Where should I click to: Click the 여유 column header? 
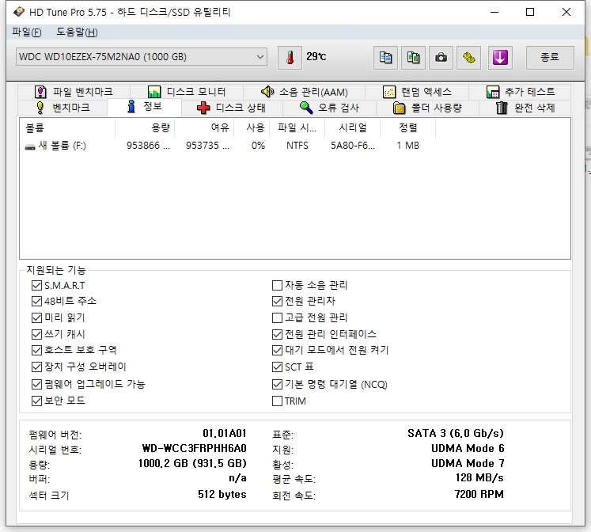204,128
